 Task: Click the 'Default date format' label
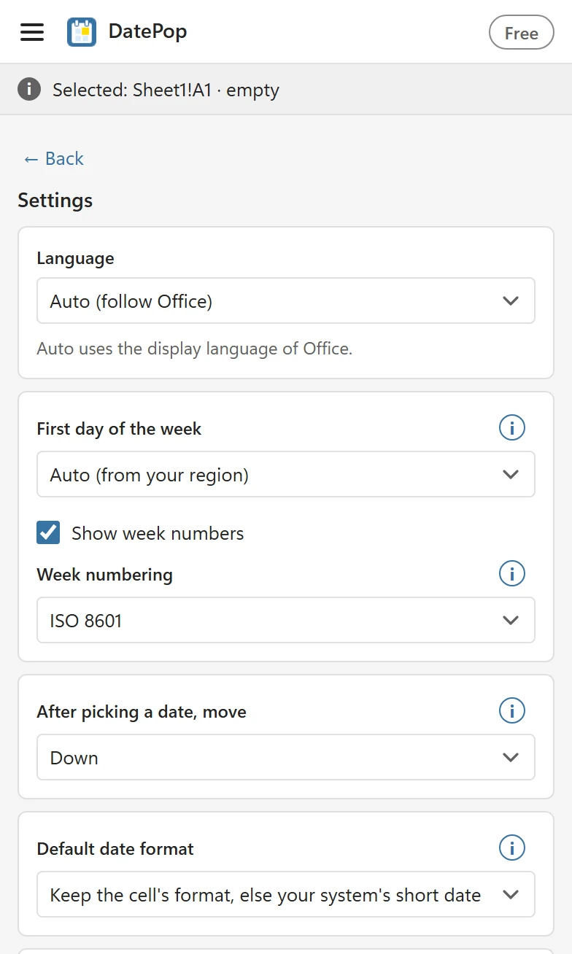pyautogui.click(x=115, y=849)
